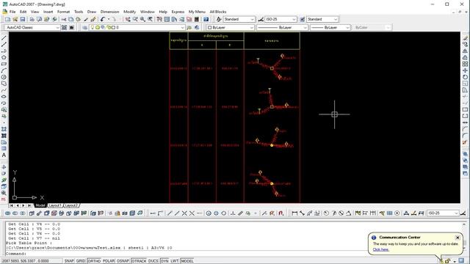Switch to the Layout2 tab
The image size is (470, 264).
71,205
